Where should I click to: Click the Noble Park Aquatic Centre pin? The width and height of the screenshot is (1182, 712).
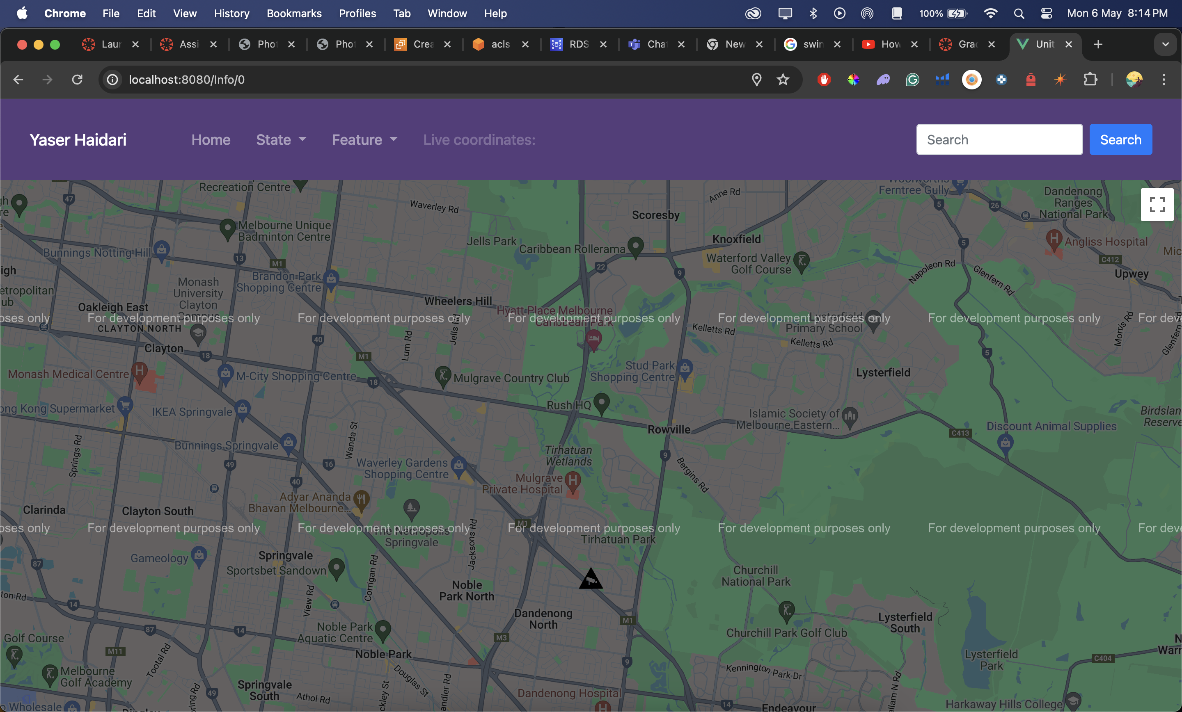coord(383,631)
